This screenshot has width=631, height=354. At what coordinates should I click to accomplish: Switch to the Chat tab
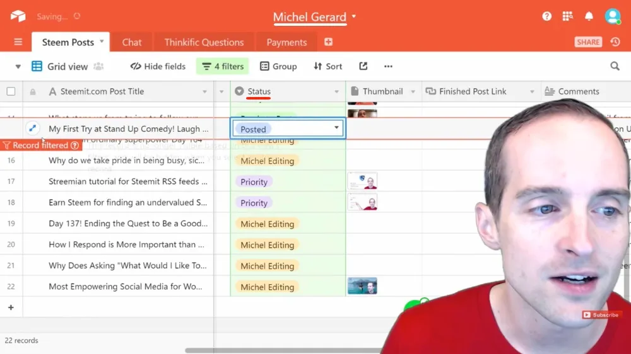point(132,42)
